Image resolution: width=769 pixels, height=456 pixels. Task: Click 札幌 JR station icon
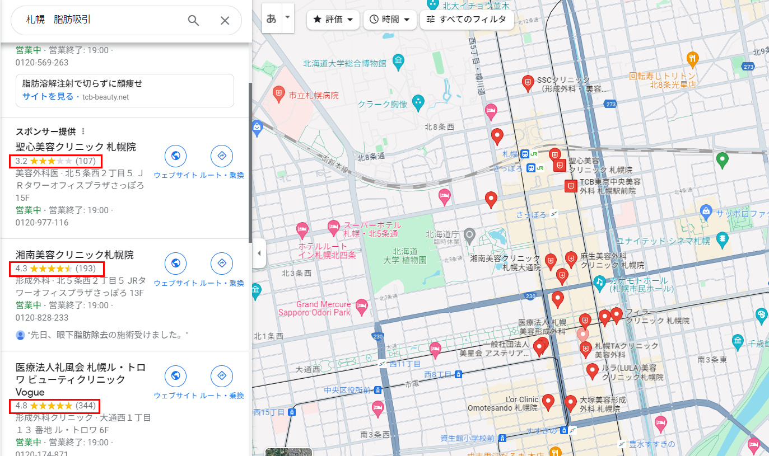pyautogui.click(x=525, y=154)
